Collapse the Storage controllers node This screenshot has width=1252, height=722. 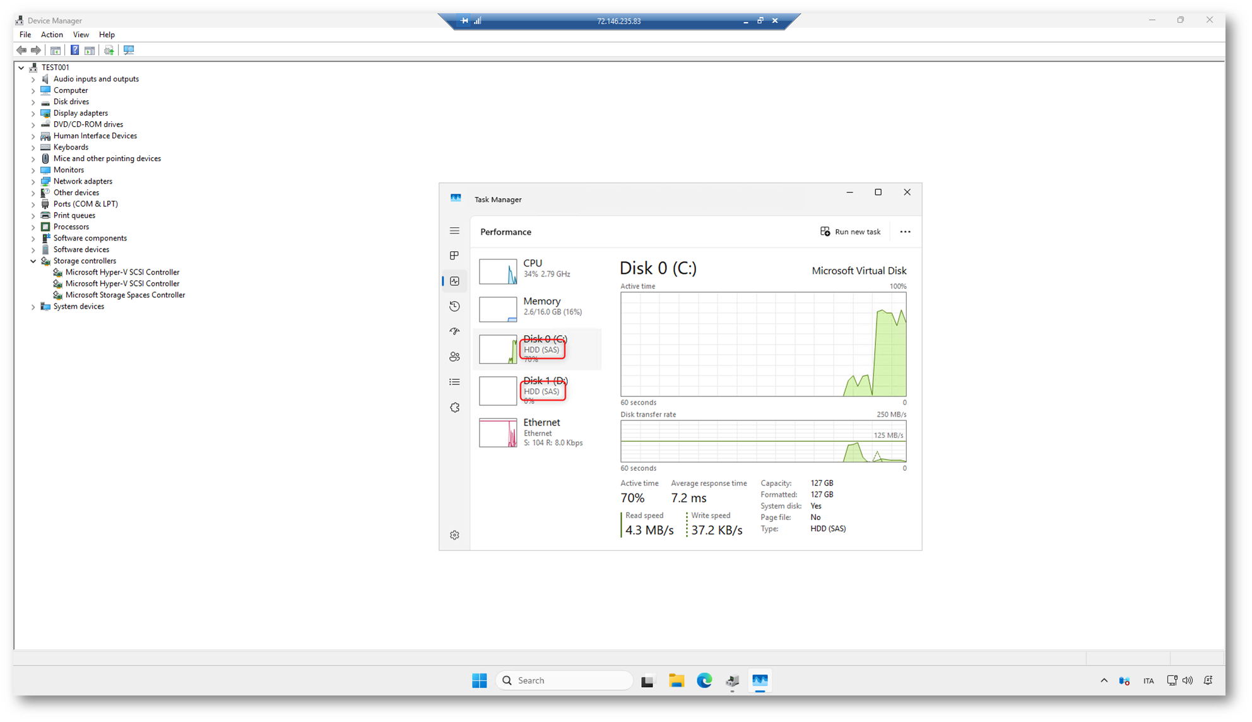(x=33, y=261)
